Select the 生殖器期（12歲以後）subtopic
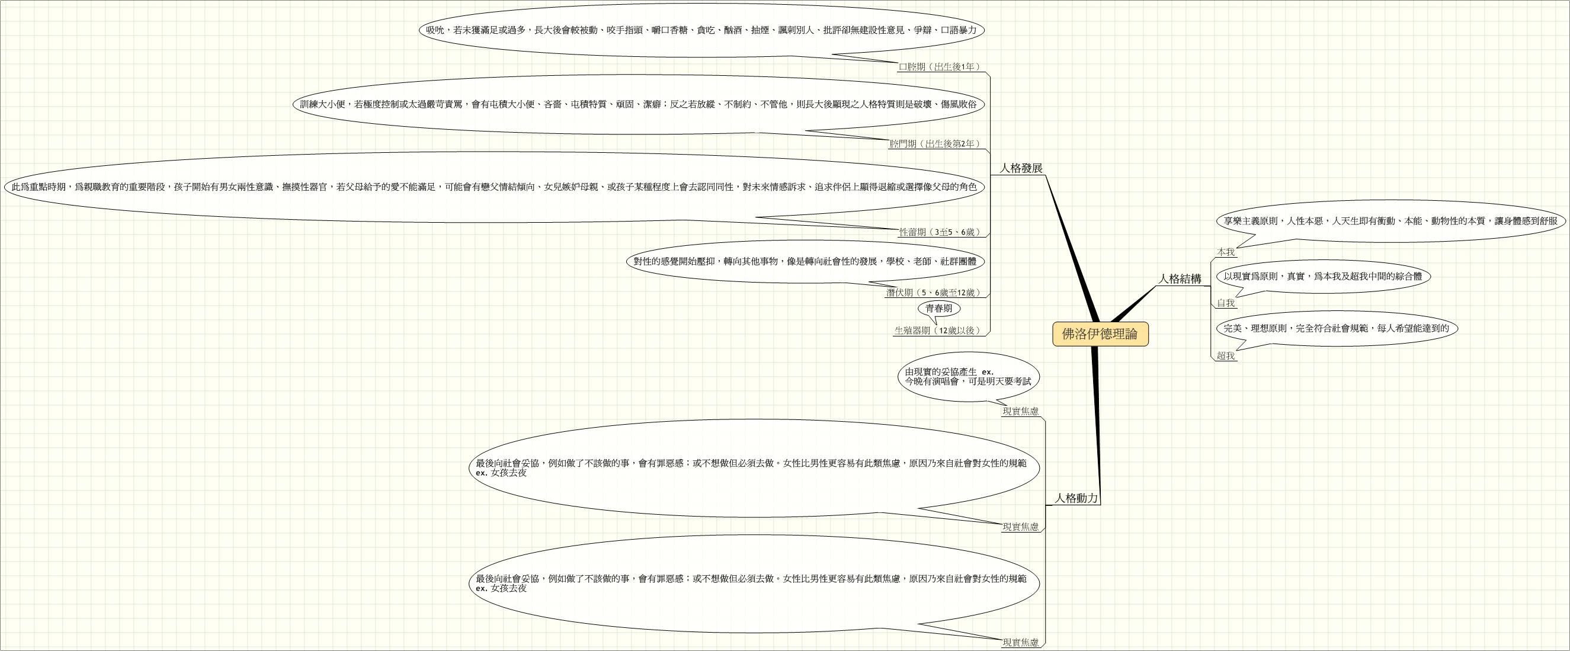 click(937, 331)
